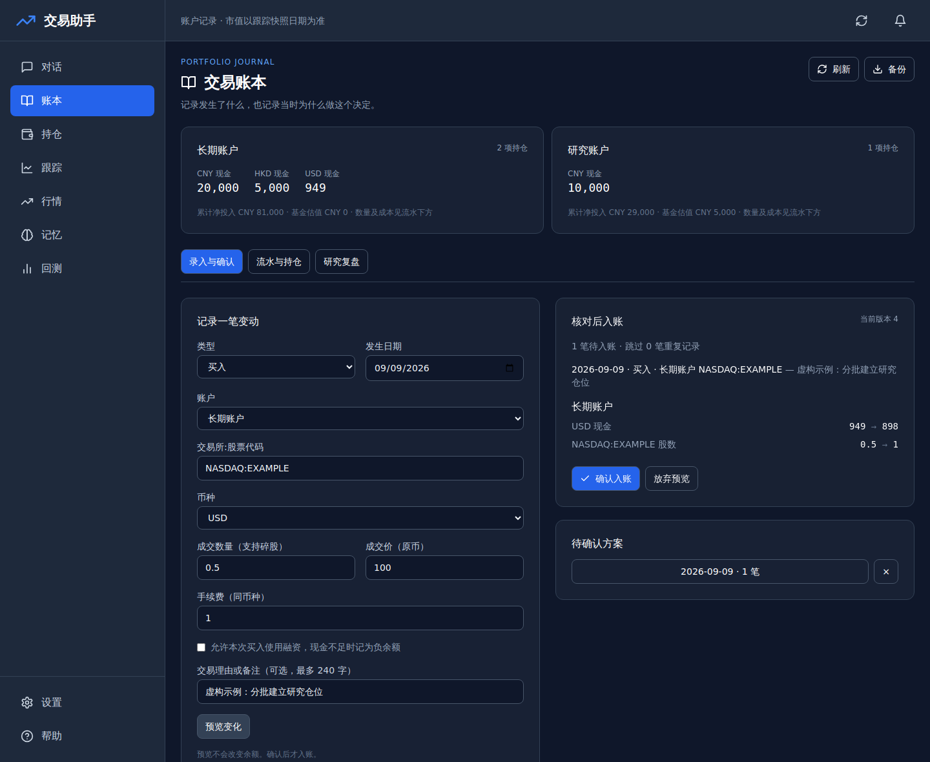Click the 预览变化 button
930x762 pixels.
point(223,726)
